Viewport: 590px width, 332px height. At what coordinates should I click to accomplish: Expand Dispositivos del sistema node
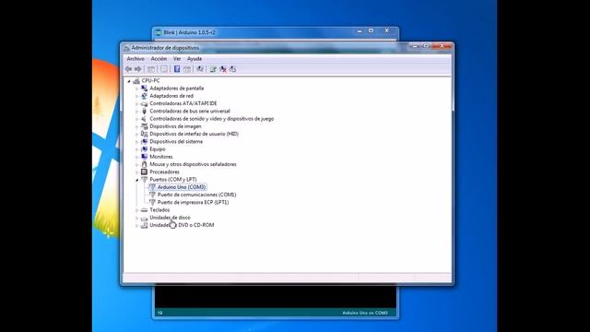click(136, 141)
